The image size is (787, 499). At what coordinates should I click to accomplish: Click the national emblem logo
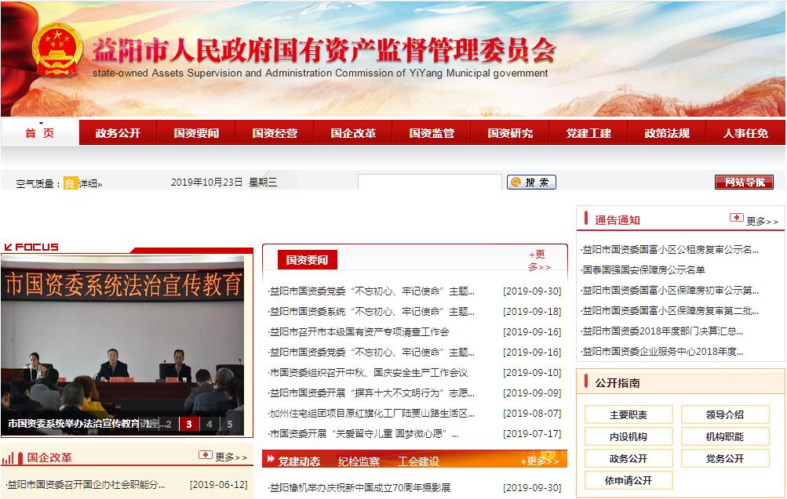point(56,51)
